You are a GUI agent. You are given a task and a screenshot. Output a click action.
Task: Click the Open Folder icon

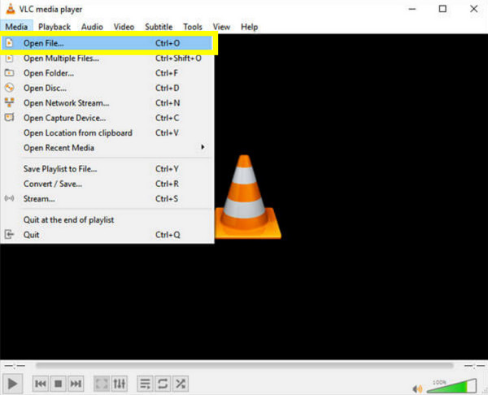point(9,73)
